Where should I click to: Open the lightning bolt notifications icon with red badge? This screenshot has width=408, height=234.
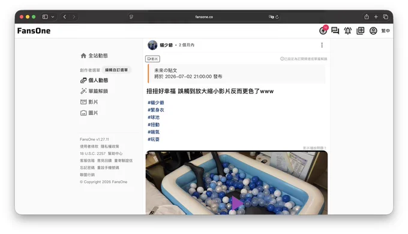coord(323,31)
